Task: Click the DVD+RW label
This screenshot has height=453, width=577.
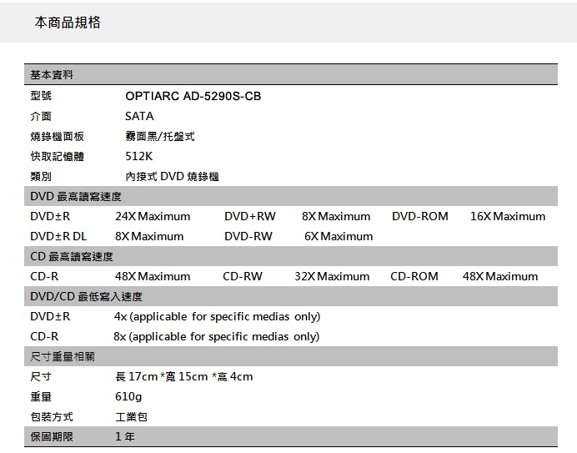Action: tap(250, 216)
